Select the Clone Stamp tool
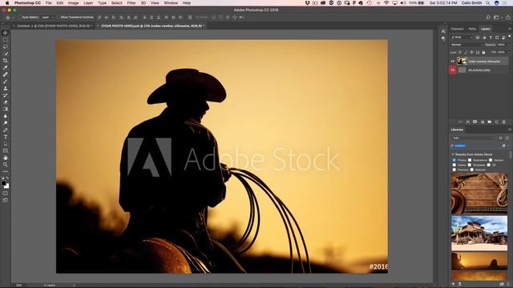Image resolution: width=513 pixels, height=288 pixels. (x=6, y=88)
